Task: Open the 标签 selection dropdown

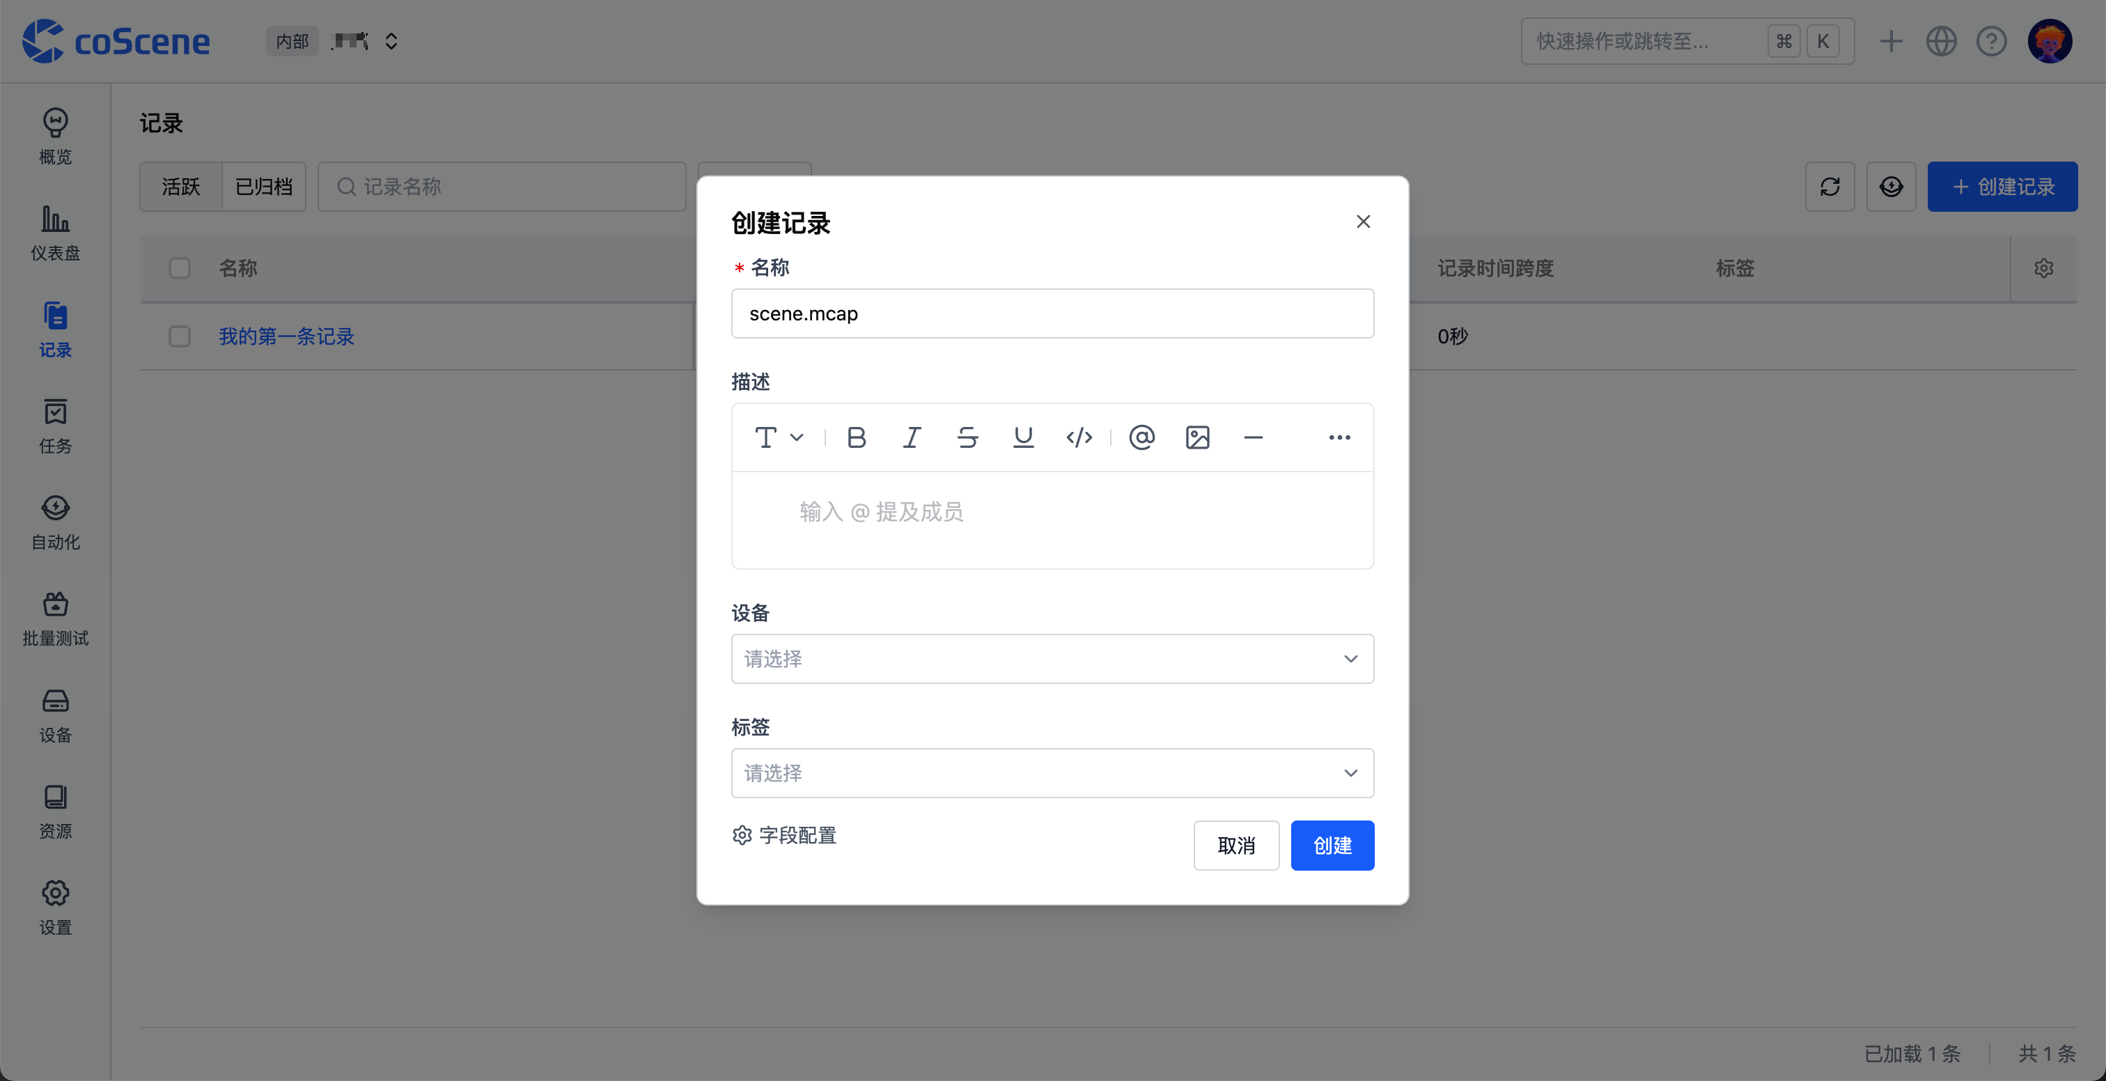Action: pyautogui.click(x=1052, y=772)
